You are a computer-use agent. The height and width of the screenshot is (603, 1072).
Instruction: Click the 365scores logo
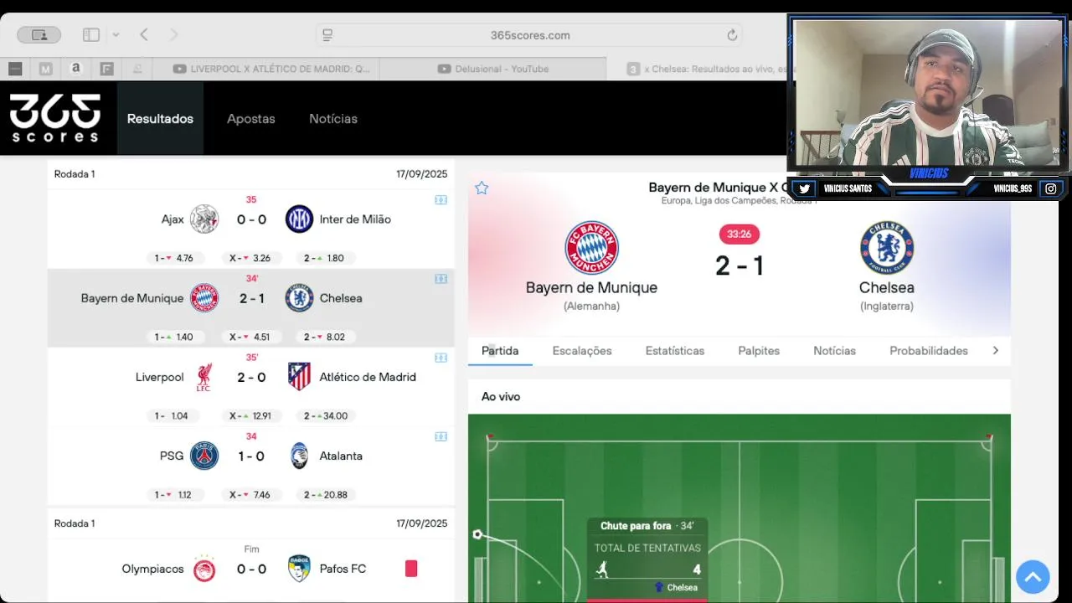click(55, 118)
